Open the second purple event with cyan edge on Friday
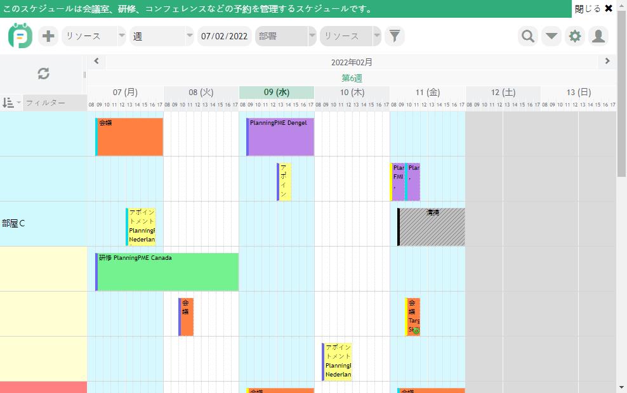Screen dimensions: 627x393 [x=412, y=182]
